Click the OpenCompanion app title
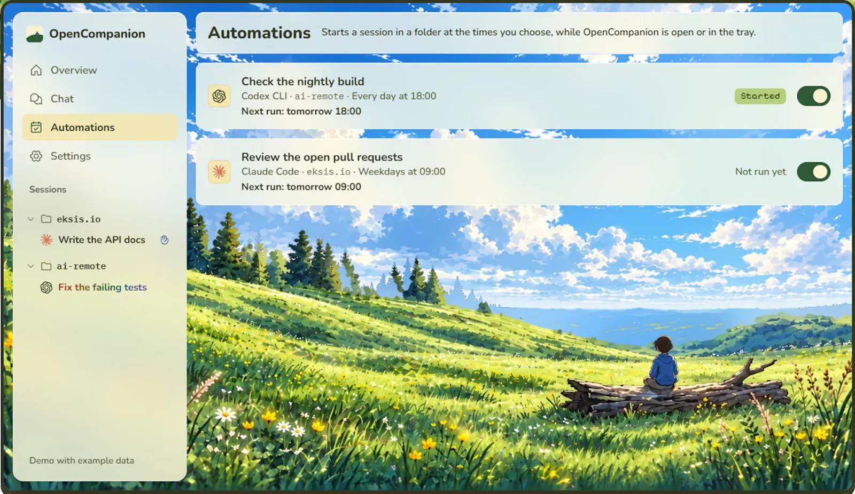855x494 pixels. tap(97, 34)
